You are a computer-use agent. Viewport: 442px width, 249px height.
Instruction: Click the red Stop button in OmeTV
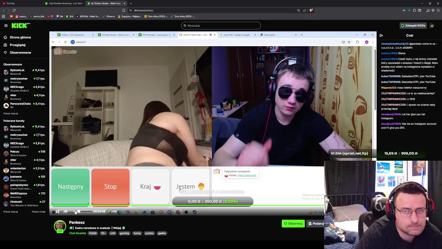pyautogui.click(x=110, y=186)
